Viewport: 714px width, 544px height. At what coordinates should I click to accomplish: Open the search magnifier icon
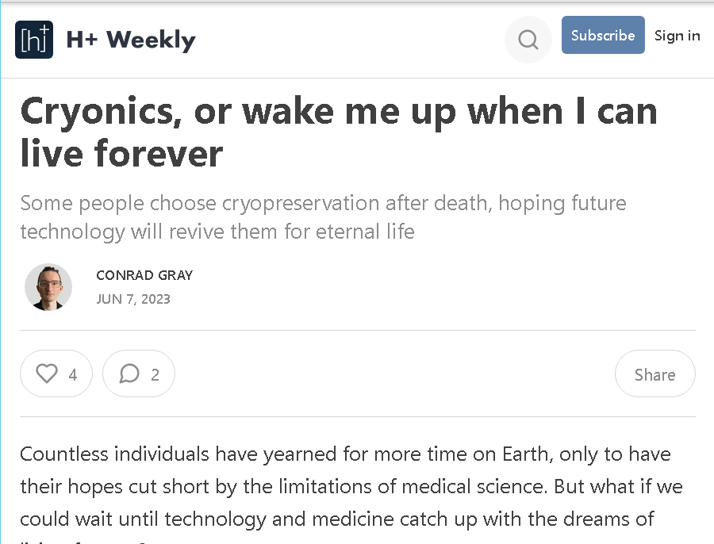(x=528, y=40)
